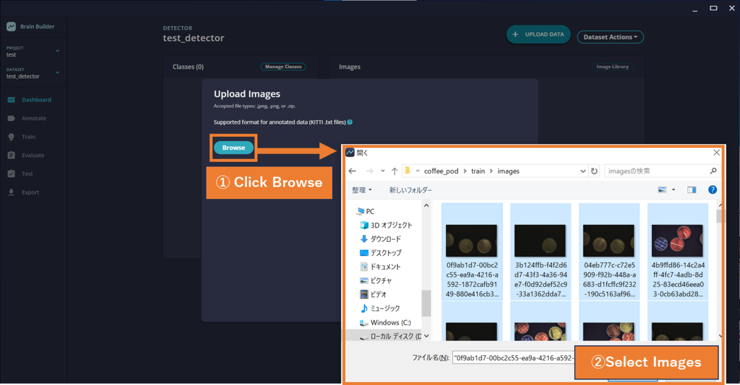740x385 pixels.
Task: Click the change view icon
Action: coord(663,190)
